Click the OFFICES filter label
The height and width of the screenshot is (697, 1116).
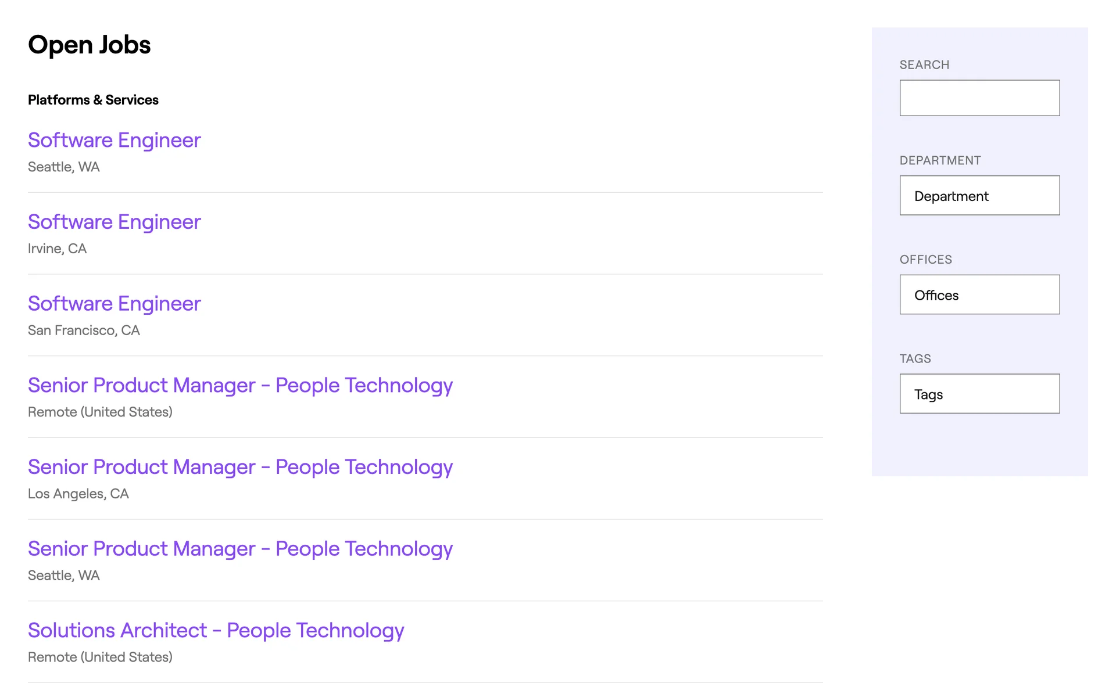[x=925, y=260]
